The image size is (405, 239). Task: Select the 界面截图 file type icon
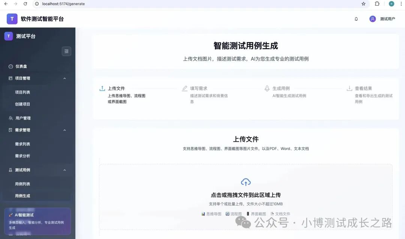pos(249,213)
